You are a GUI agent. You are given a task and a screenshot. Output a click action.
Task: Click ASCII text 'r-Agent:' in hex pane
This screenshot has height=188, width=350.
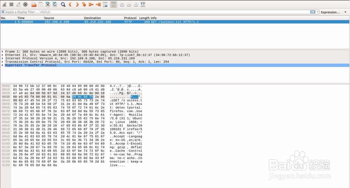coord(117,115)
